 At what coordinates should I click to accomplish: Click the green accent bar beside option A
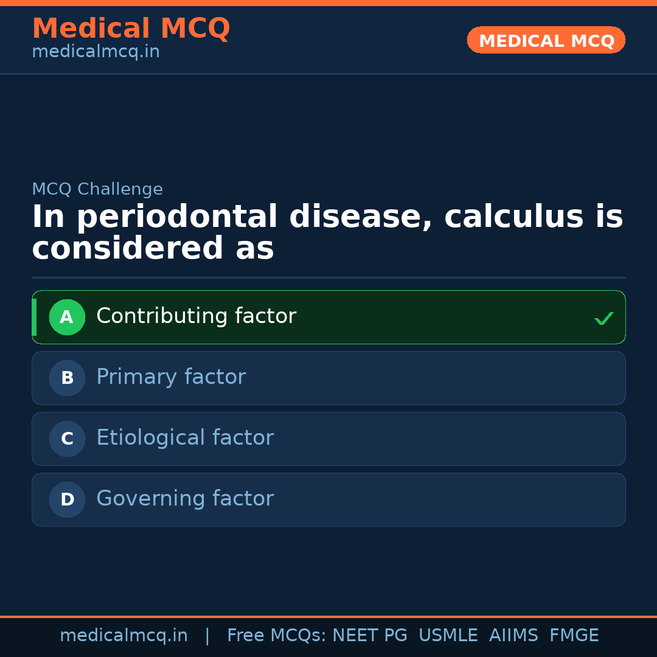tap(34, 317)
